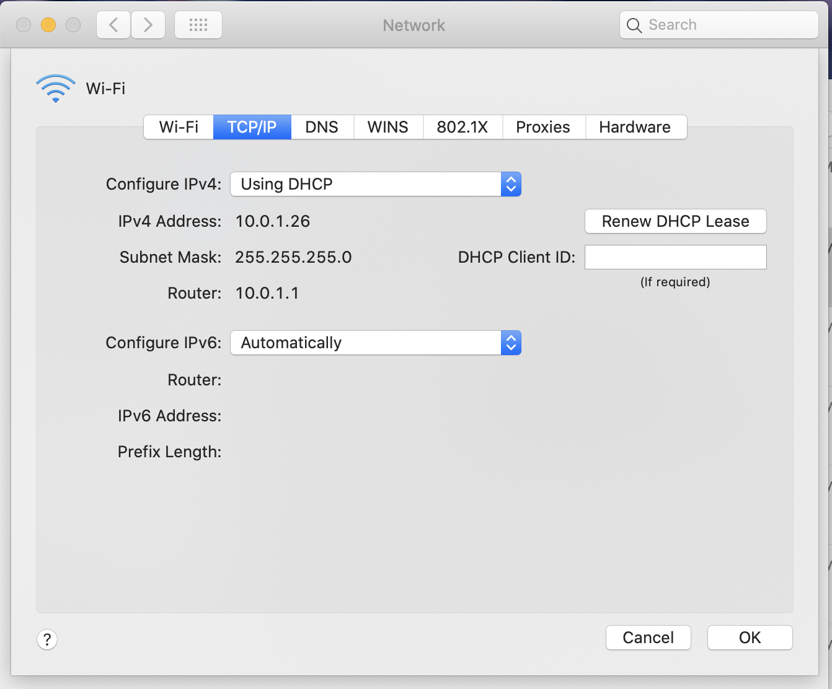Click inside the DHCP Client ID field
This screenshot has width=832, height=689.
(x=675, y=257)
